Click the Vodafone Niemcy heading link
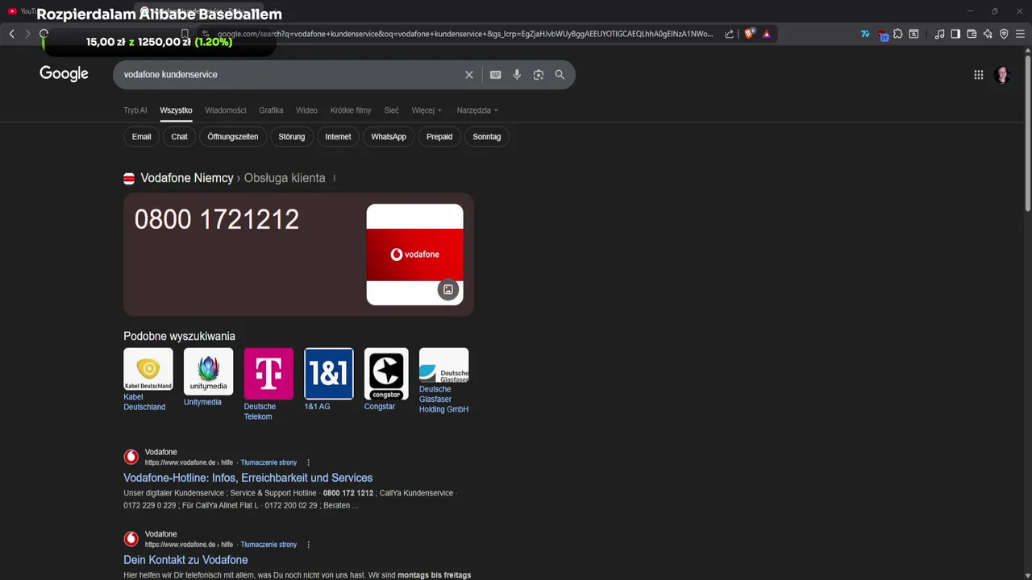 [x=187, y=178]
